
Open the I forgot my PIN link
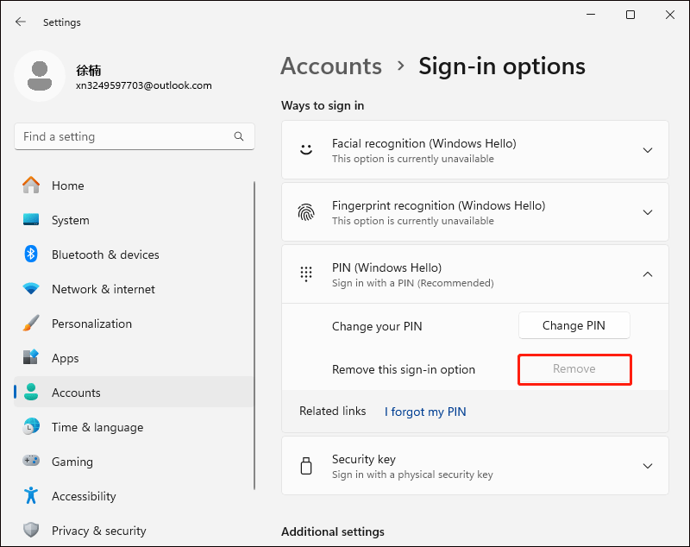(425, 412)
